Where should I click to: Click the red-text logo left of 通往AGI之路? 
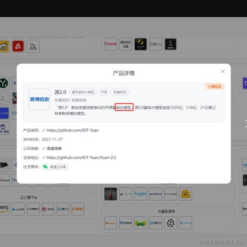coord(111,44)
